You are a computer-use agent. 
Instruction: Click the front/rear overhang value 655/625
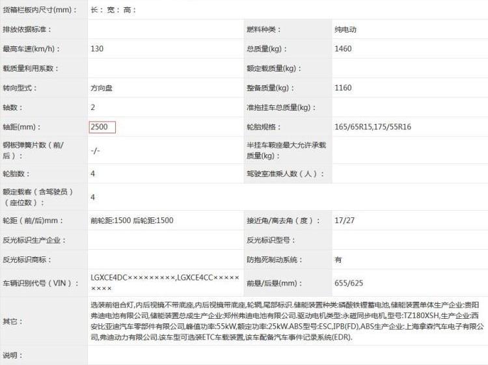coord(349,283)
